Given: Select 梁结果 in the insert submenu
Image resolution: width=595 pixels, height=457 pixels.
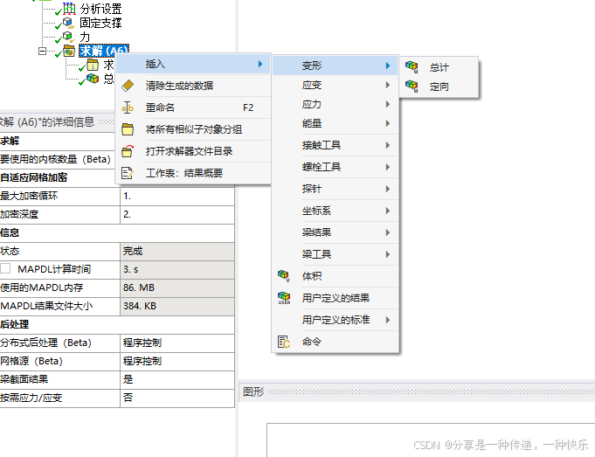Looking at the screenshot, I should click(x=335, y=232).
